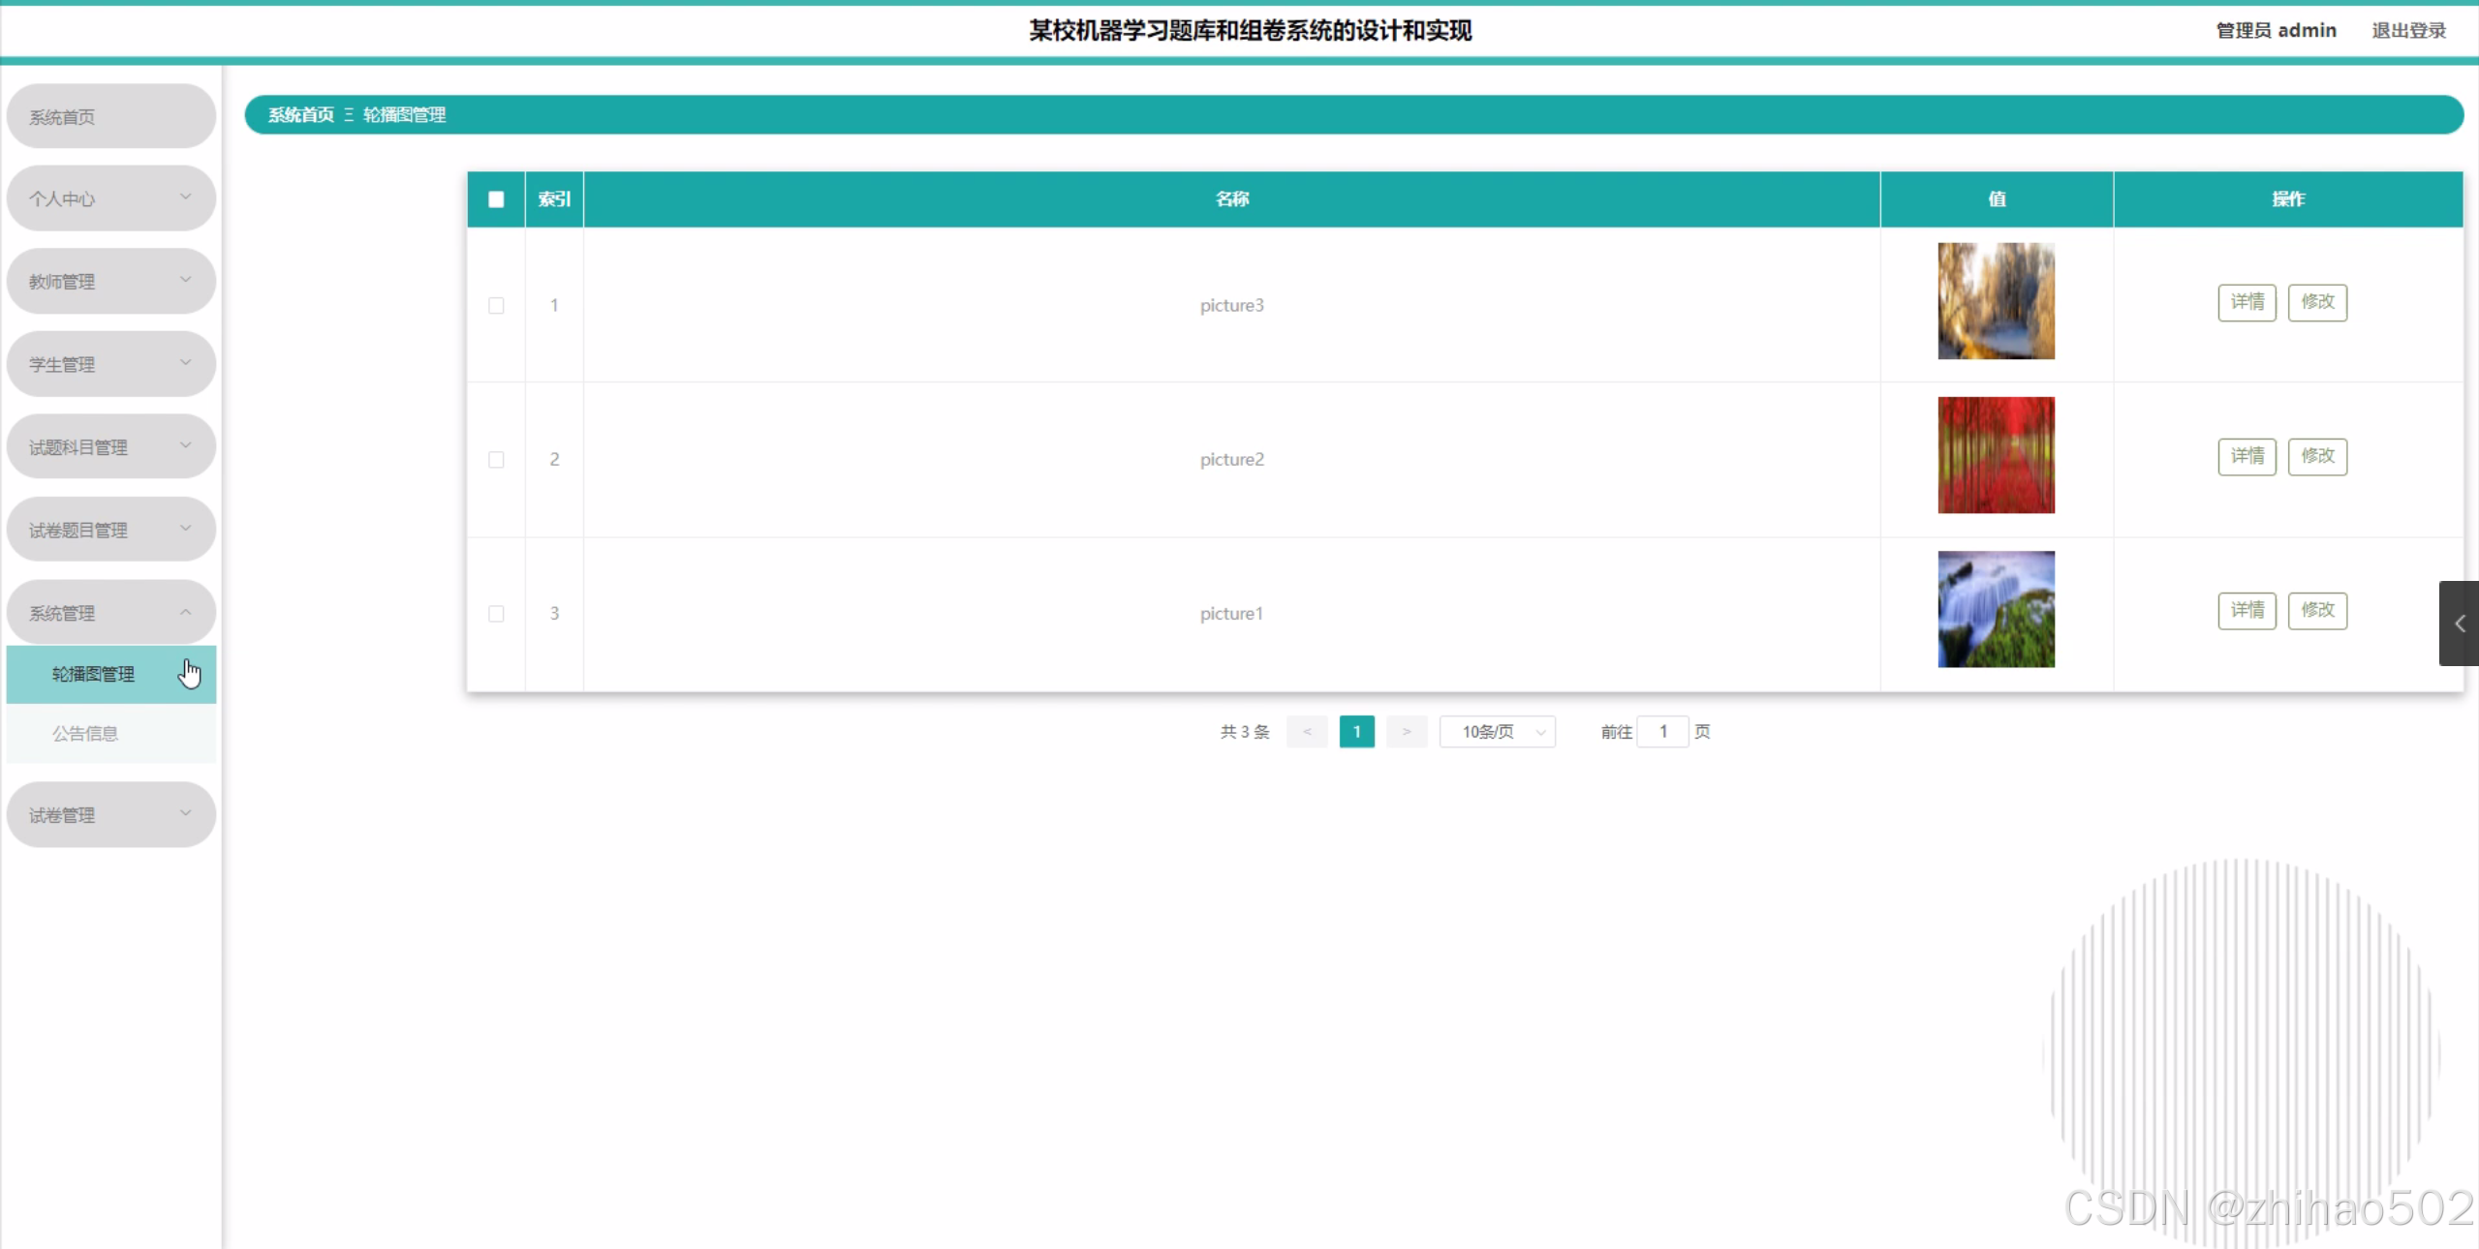Viewport: 2479px width, 1249px height.
Task: Check the checkbox for row 1
Action: tap(496, 306)
